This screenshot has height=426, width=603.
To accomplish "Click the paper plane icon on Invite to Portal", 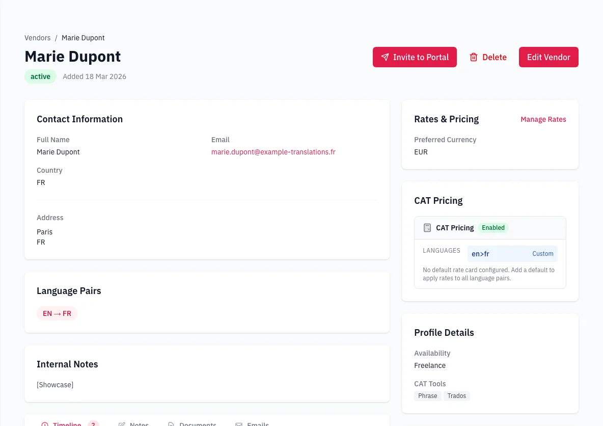I will click(x=386, y=57).
